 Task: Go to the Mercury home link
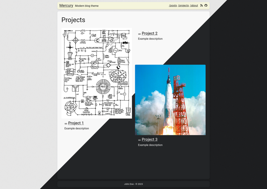pos(66,5)
